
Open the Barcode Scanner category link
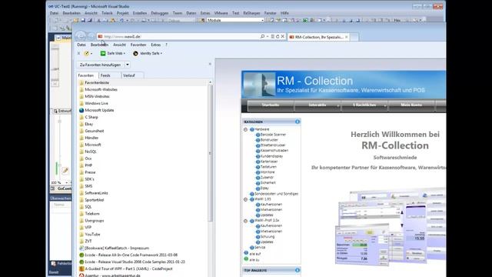click(273, 135)
